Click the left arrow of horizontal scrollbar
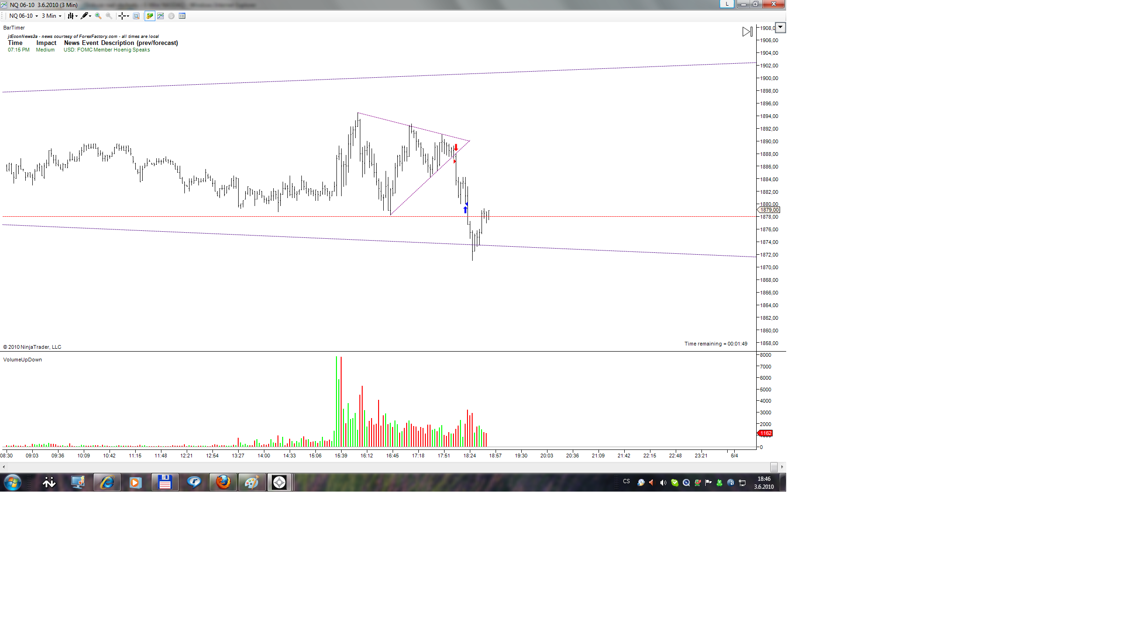The width and height of the screenshot is (1139, 618). click(x=4, y=467)
